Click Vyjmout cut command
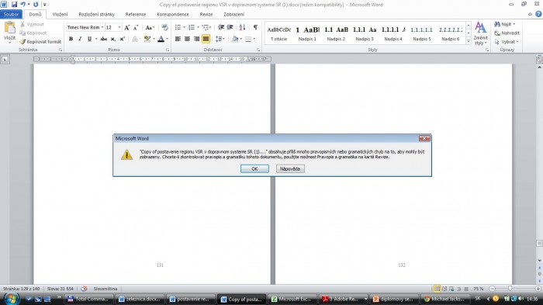Image resolution: width=543 pixels, height=305 pixels. (32, 24)
